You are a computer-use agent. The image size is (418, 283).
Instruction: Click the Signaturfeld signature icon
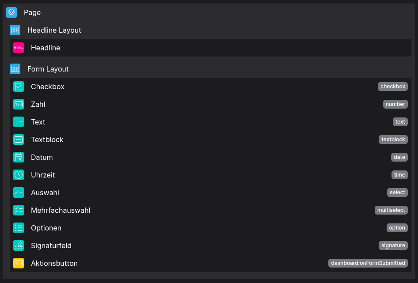(x=19, y=245)
